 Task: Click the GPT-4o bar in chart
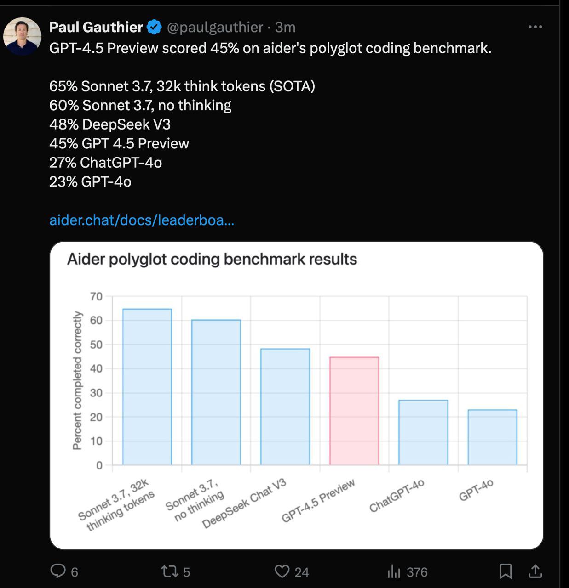coord(492,437)
